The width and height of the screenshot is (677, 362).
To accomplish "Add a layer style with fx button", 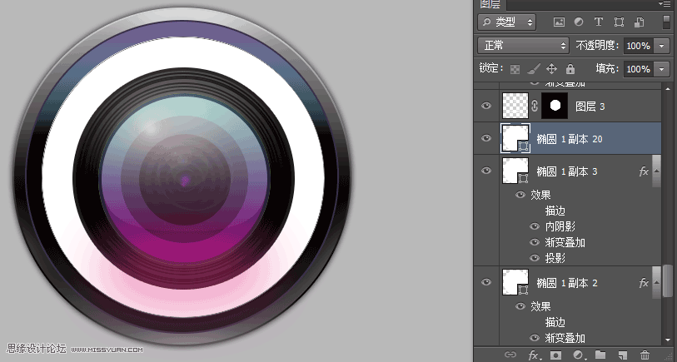I will click(534, 355).
